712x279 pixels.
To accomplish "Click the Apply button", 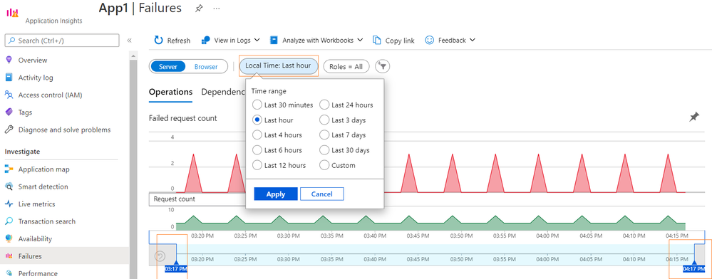I will [x=276, y=194].
